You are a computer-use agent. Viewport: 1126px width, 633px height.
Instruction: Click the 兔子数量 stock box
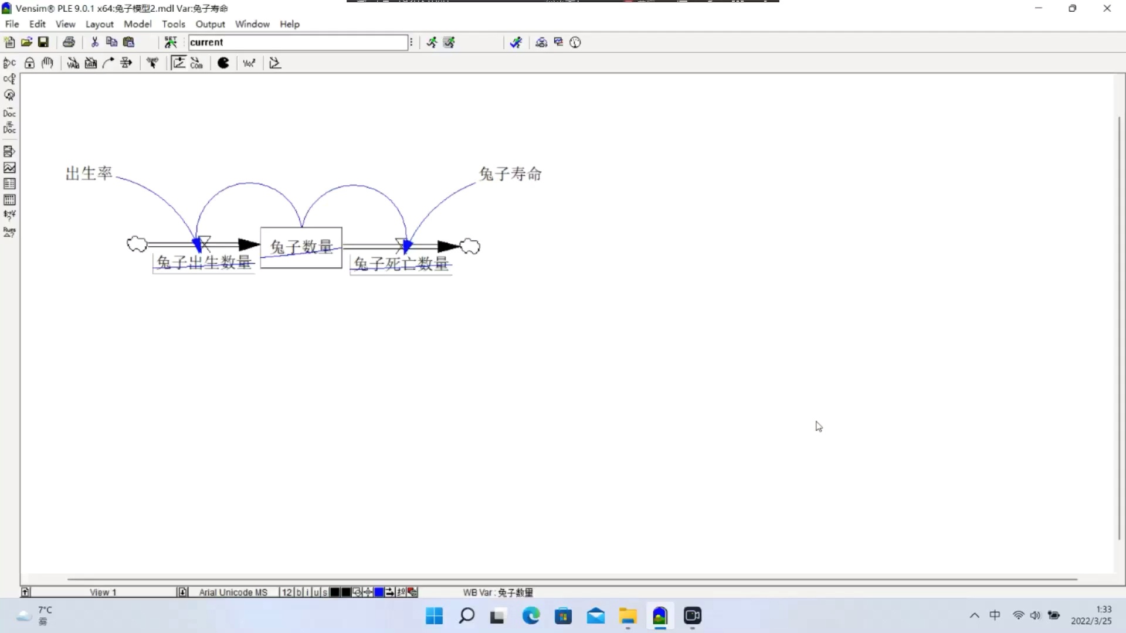(x=301, y=247)
